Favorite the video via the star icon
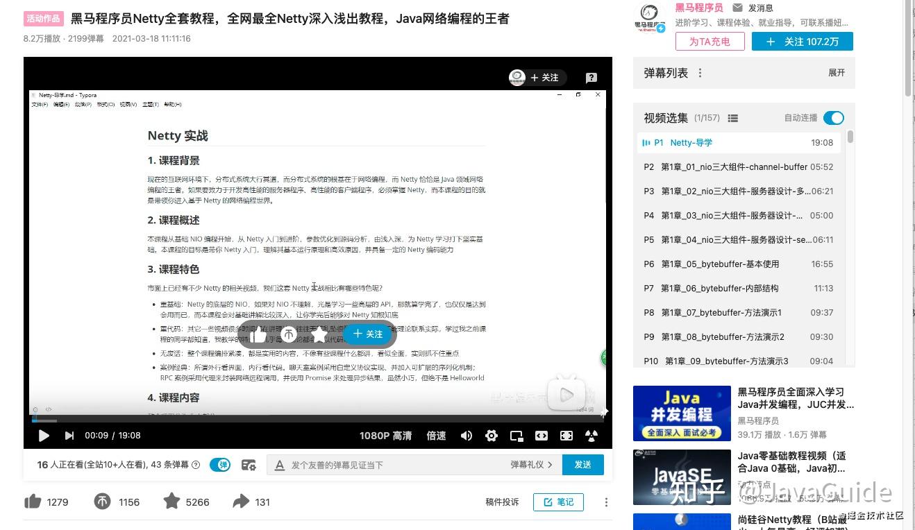Viewport: 915px width, 530px height. tap(171, 502)
